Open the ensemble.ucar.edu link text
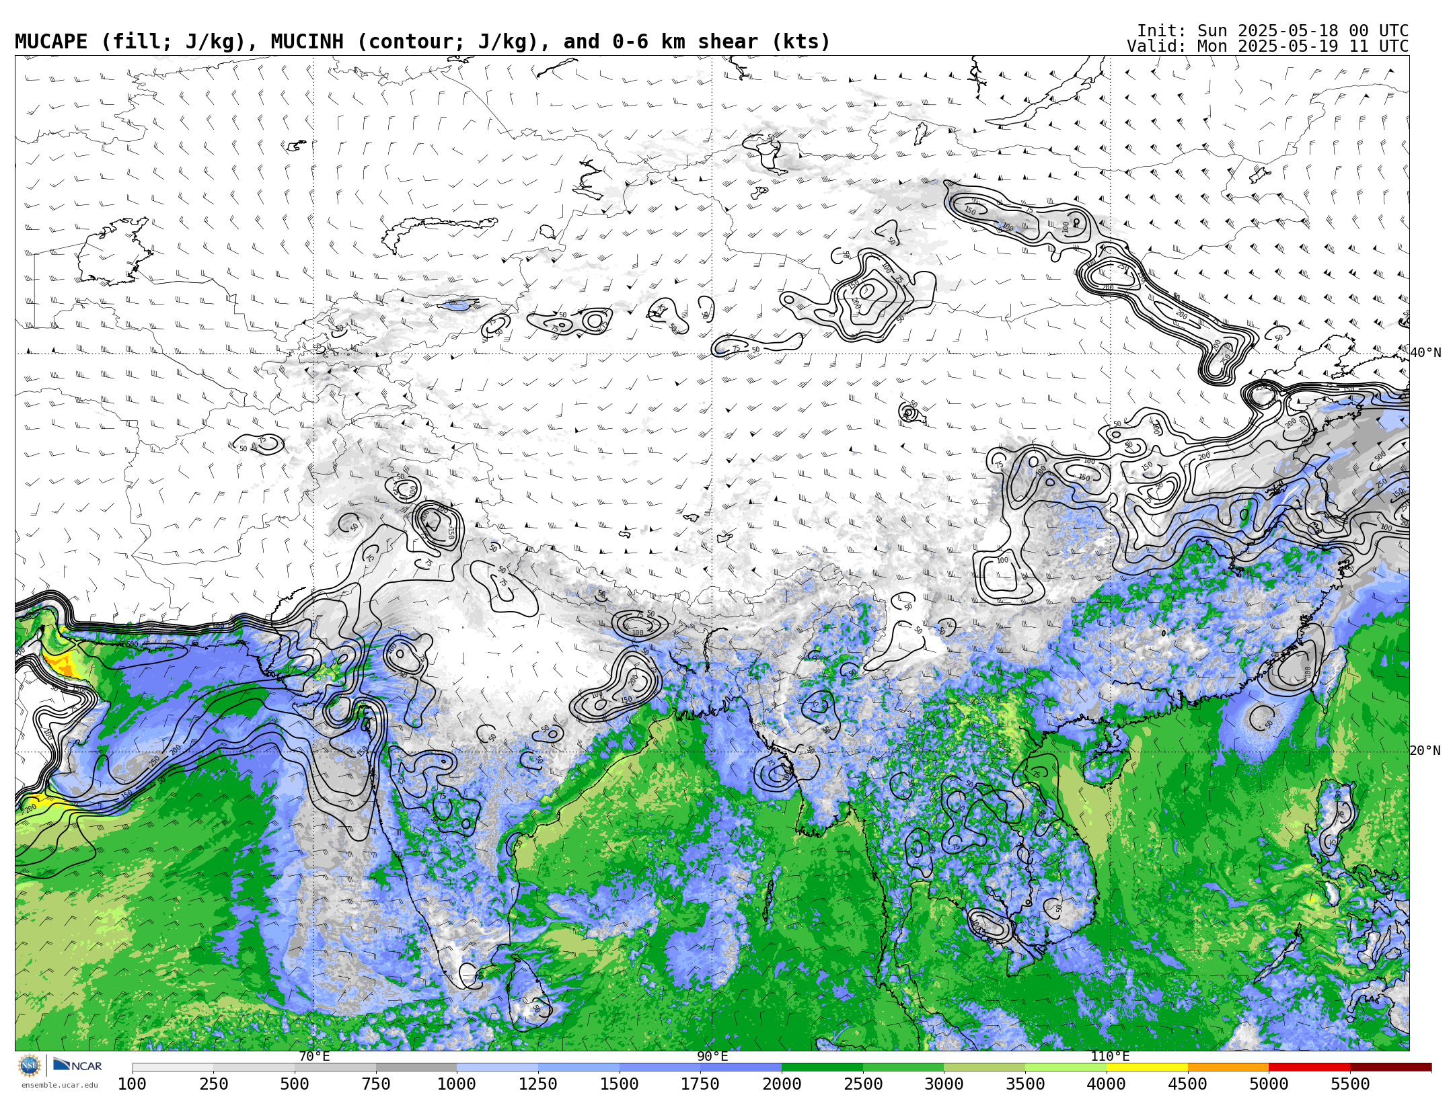The image size is (1453, 1093). point(59,1085)
